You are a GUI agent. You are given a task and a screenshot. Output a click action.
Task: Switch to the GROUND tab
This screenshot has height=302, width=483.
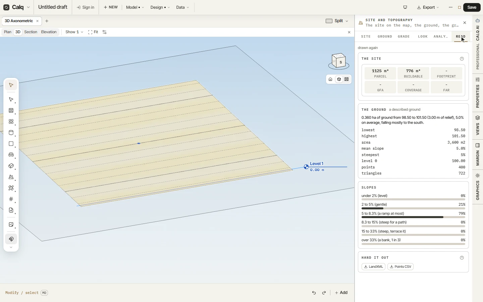[x=385, y=37]
